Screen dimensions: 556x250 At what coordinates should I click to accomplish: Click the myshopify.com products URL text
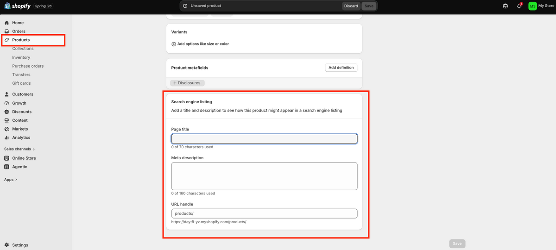click(208, 222)
